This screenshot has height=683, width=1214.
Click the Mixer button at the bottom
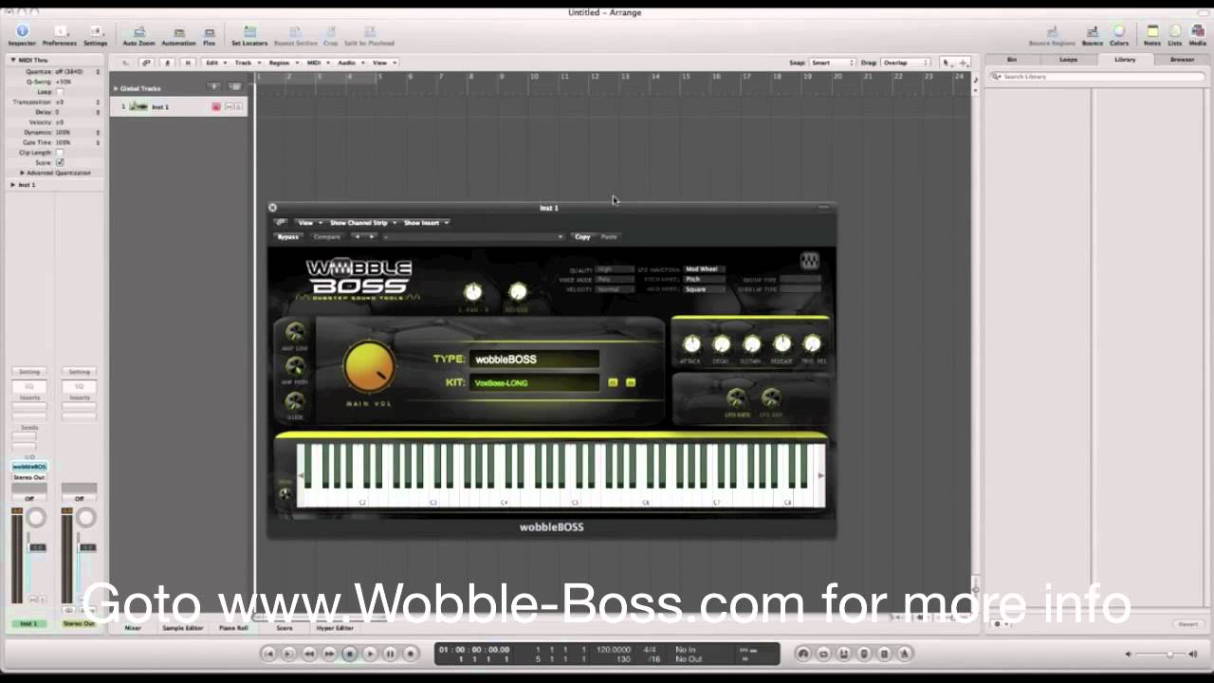[133, 628]
